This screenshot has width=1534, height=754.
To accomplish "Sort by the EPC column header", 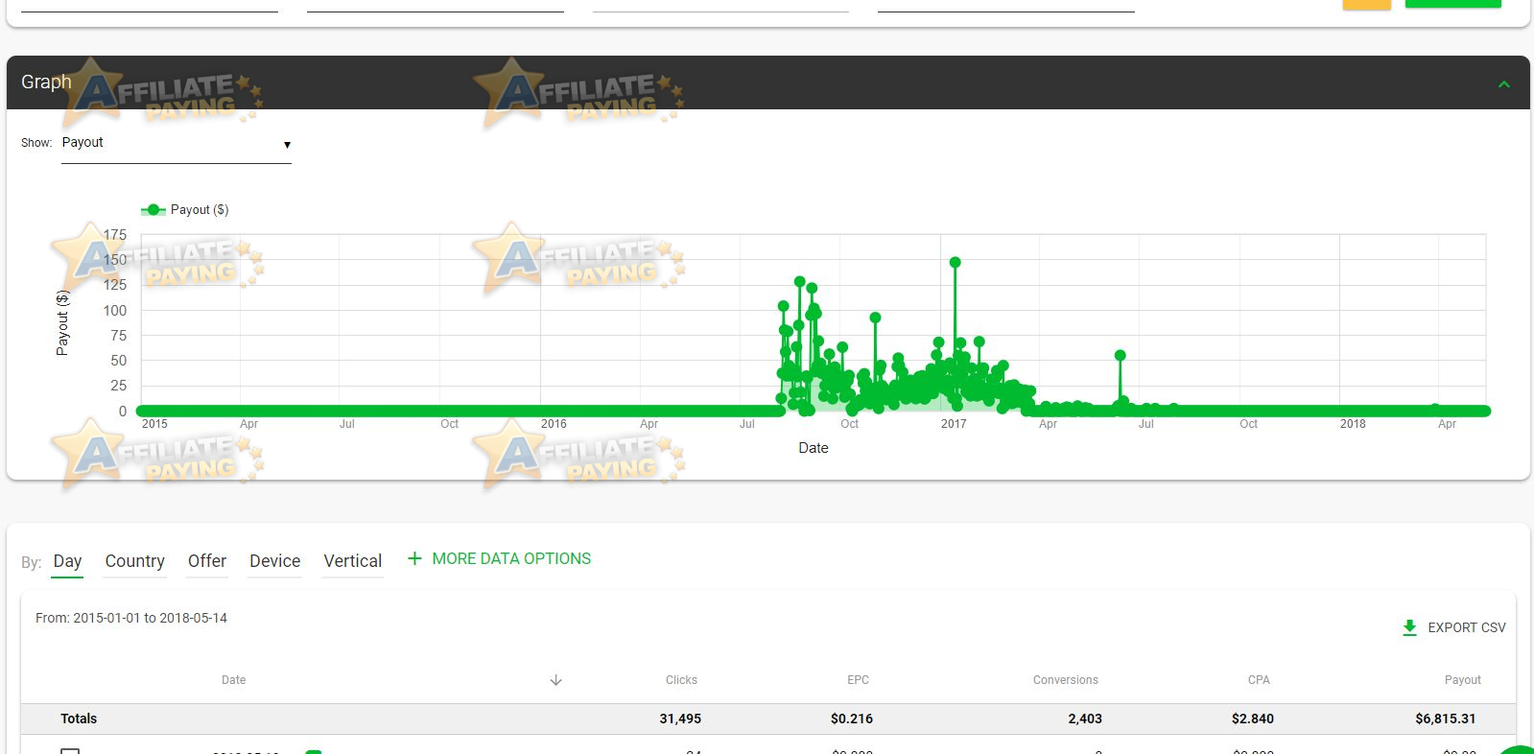I will click(858, 680).
